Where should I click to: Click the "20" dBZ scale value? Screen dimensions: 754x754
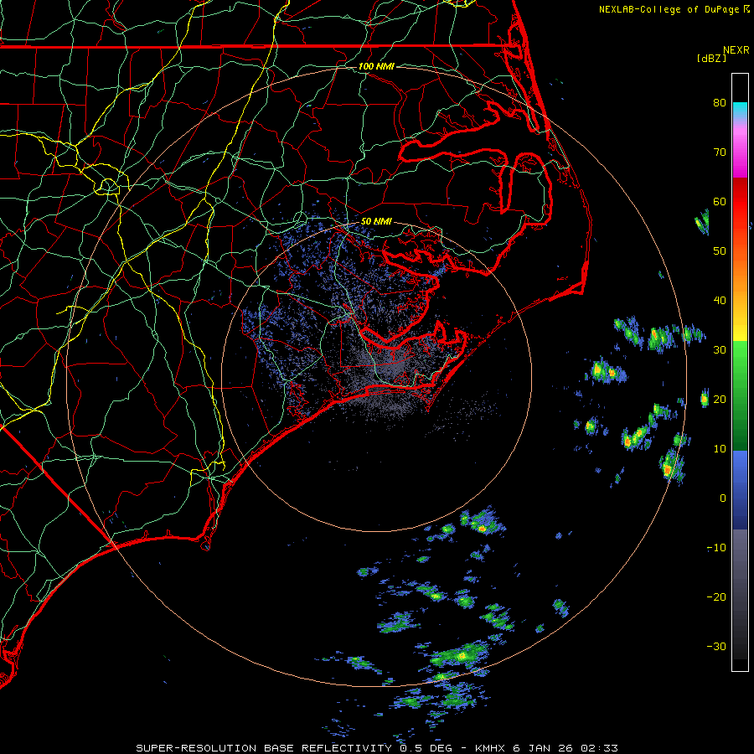coord(720,399)
